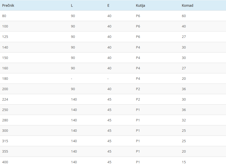The height and width of the screenshot is (167, 226).
Task: Select the 180 cell in Prečnik column
Action: [5, 78]
